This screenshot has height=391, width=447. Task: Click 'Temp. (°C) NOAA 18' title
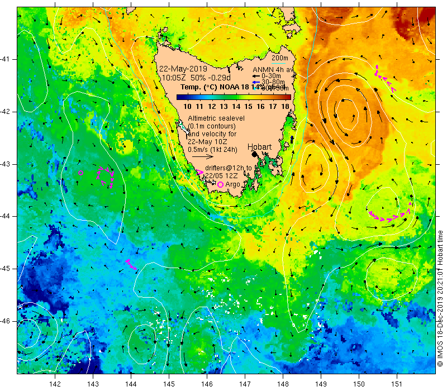tap(215, 87)
